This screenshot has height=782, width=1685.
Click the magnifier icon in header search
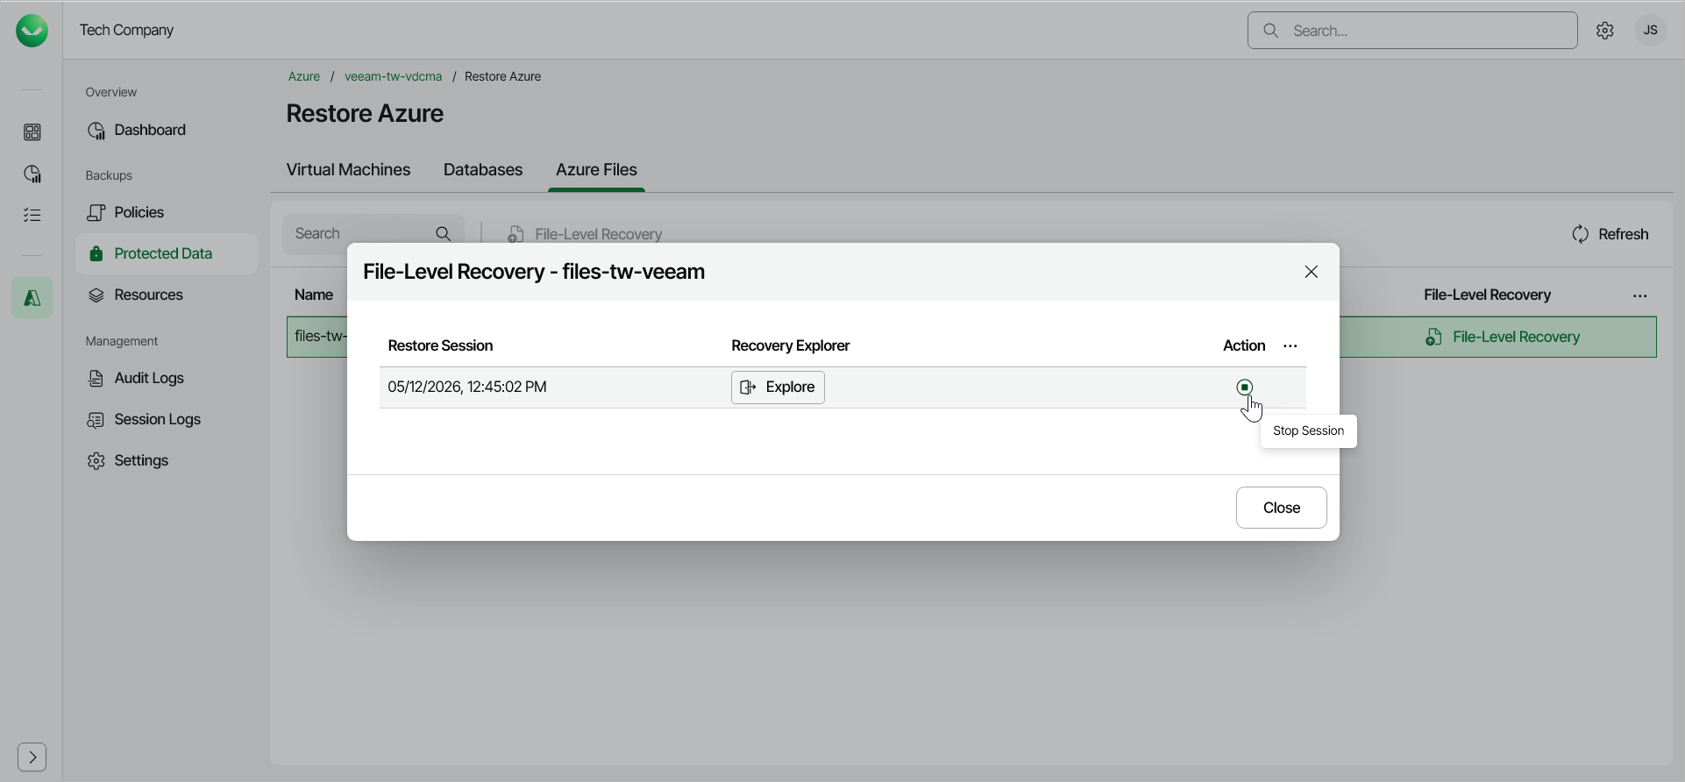1270,31
